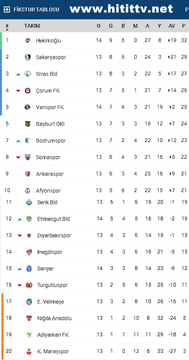This screenshot has height=360, width=189.
Task: Open the FİKSTUR TABLOSU tab
Action: [36, 9]
